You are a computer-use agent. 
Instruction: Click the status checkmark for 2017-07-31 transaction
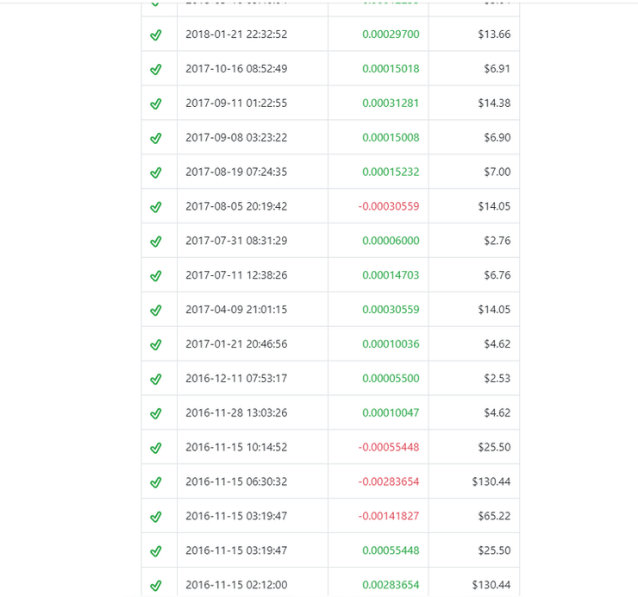pyautogui.click(x=156, y=241)
